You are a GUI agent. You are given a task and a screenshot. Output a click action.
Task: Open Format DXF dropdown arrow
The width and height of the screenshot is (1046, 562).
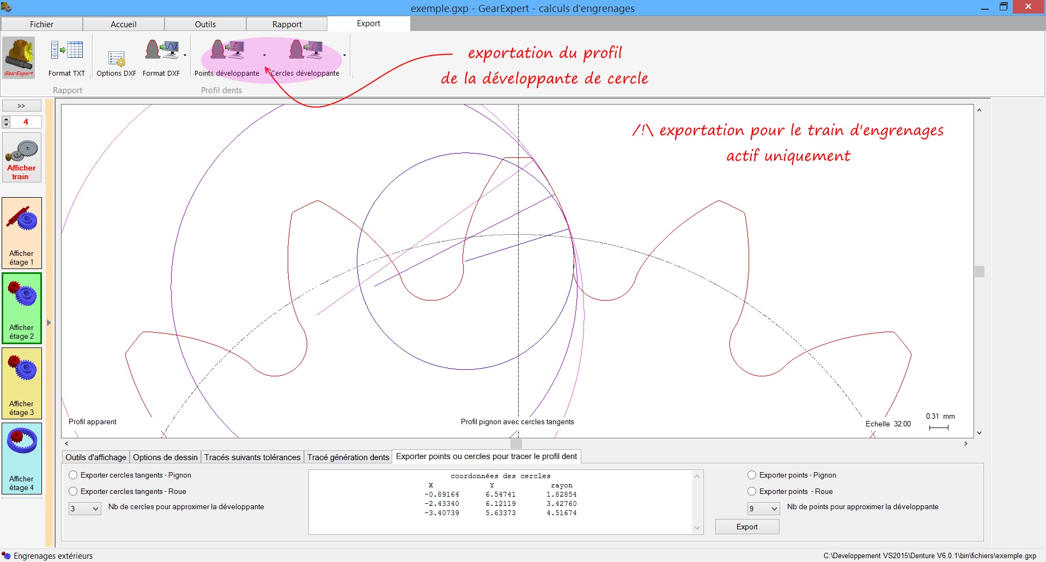tap(185, 55)
